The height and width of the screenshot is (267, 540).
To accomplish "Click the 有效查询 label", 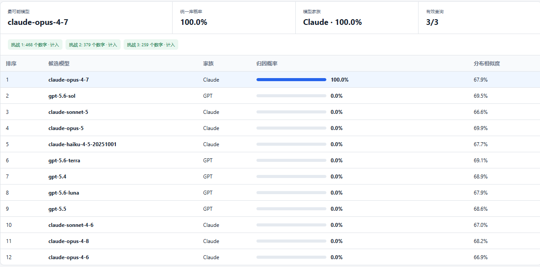I will click(435, 12).
